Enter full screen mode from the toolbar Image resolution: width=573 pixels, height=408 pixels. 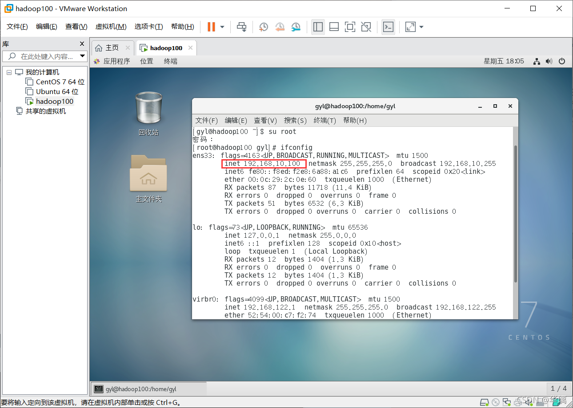[350, 27]
